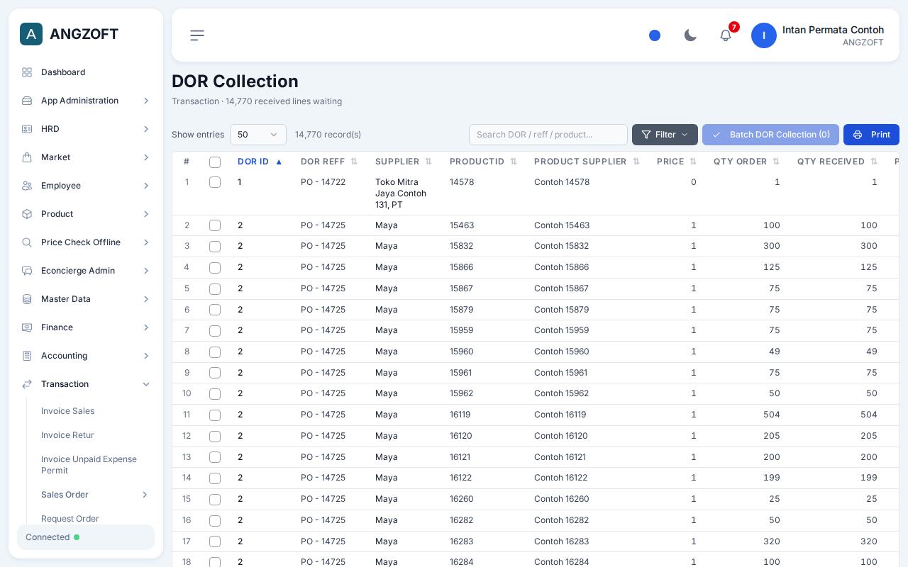Open the Filter dropdown
The width and height of the screenshot is (908, 567).
pos(665,135)
